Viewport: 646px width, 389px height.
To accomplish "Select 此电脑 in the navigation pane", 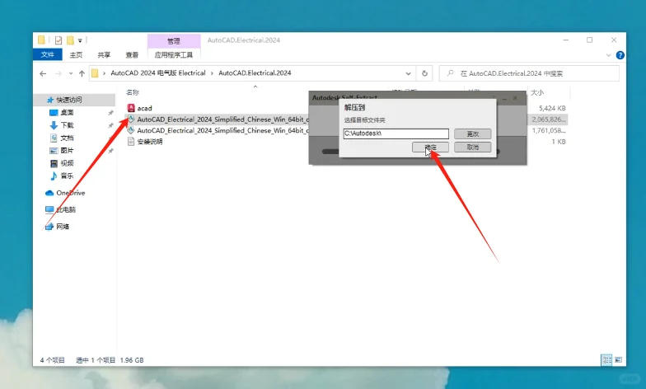I will [x=66, y=209].
